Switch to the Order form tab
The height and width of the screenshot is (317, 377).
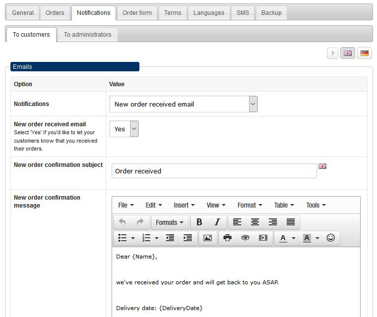(137, 13)
